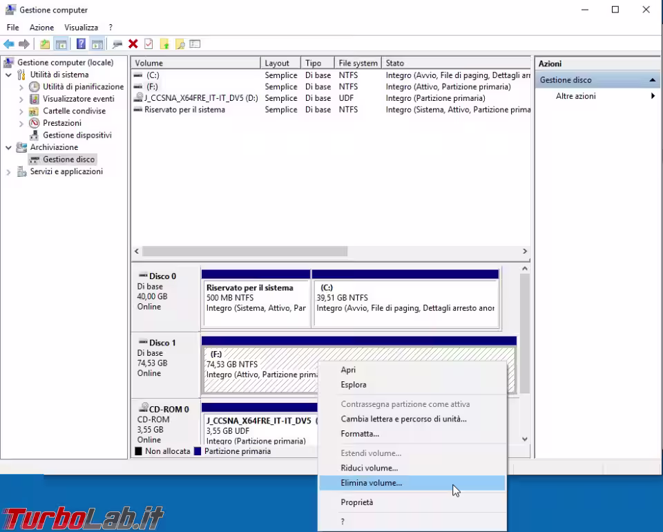This screenshot has width=663, height=532.
Task: Open the File menu
Action: point(12,28)
